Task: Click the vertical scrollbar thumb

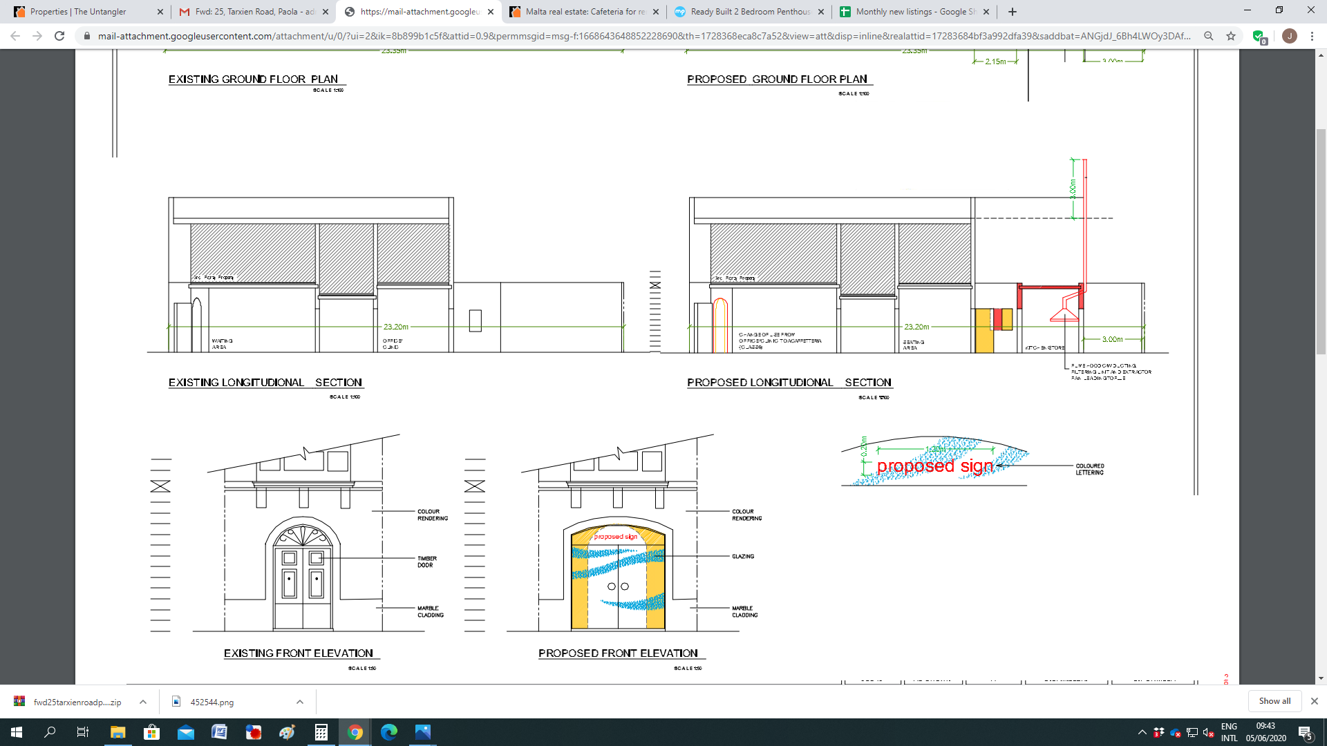Action: coord(1321,242)
